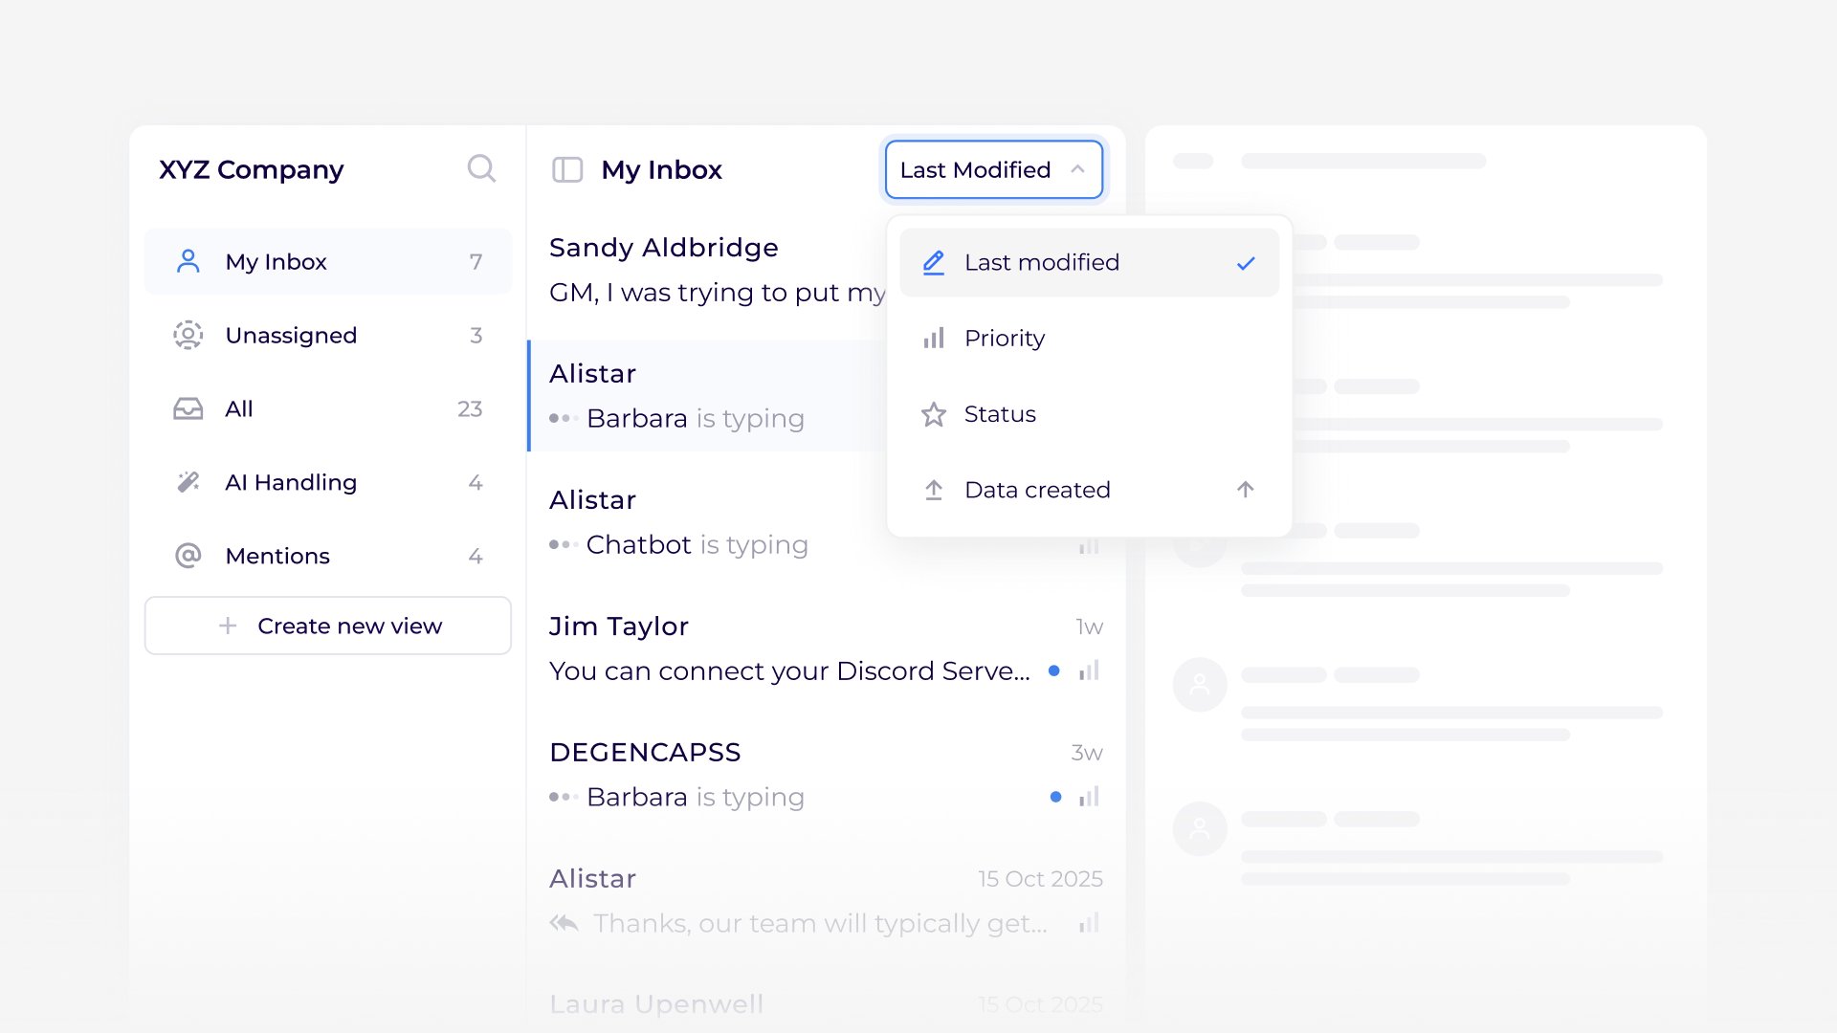The width and height of the screenshot is (1837, 1033).
Task: Open the Unassigned view
Action: click(328, 335)
